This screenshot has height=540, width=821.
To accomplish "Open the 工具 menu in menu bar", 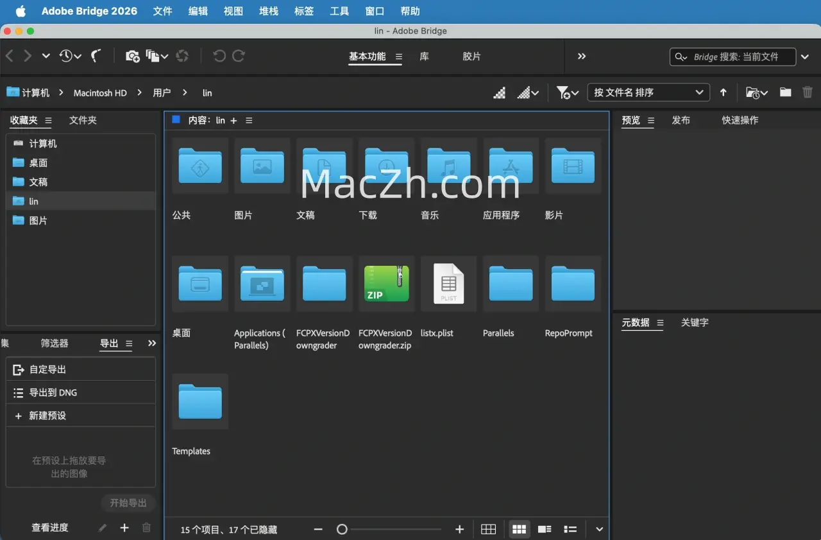I will [x=339, y=11].
